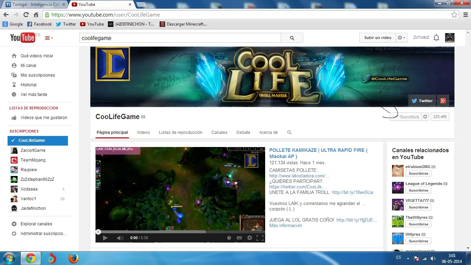Open the Facebook bookmark
Screen dimensions: 471x265
click(39, 24)
